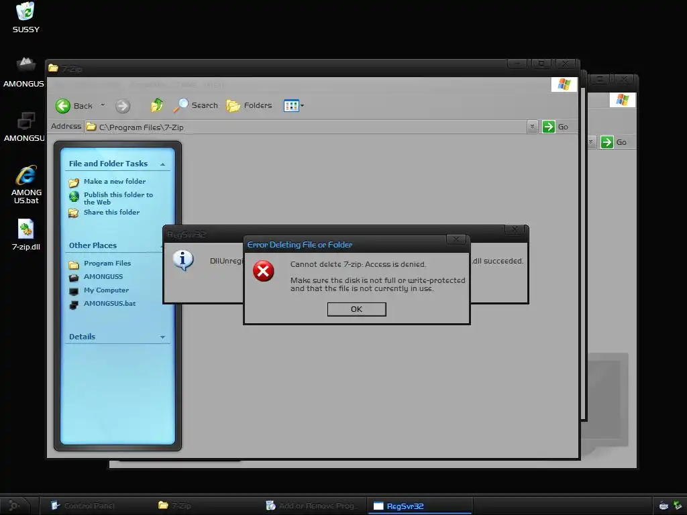Open AMONGSUS.bat from Other Places
Screen dimensions: 687x515
coord(110,304)
